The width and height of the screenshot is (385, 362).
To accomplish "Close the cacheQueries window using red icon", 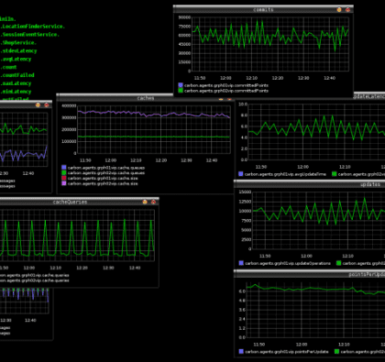I will pyautogui.click(x=153, y=202).
